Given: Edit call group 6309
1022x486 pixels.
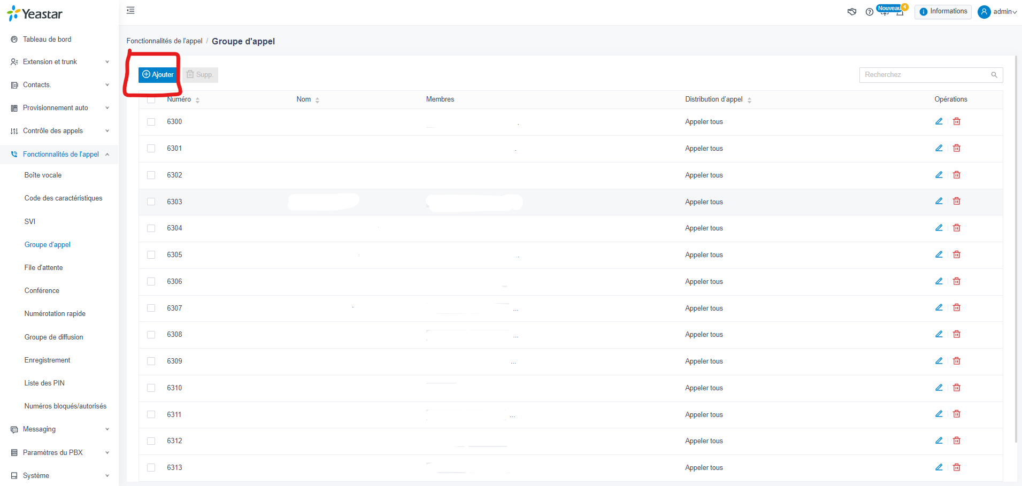Looking at the screenshot, I should (939, 361).
